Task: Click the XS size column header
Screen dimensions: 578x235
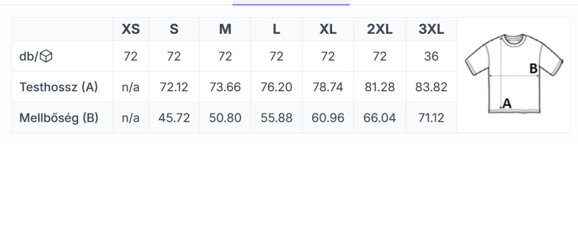Action: [131, 29]
